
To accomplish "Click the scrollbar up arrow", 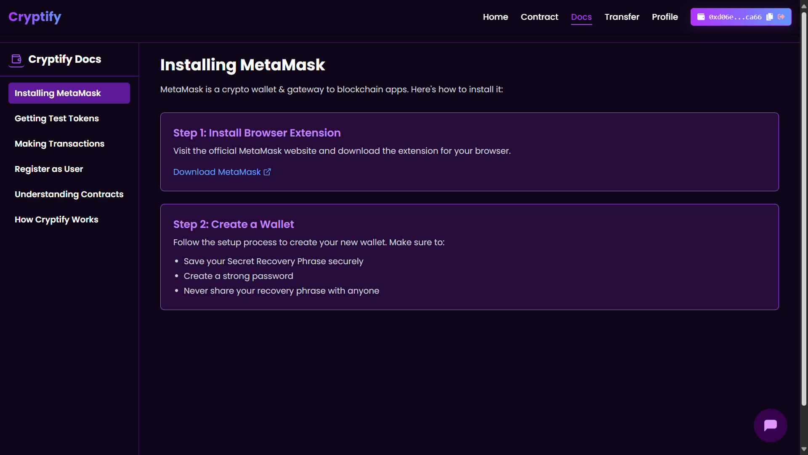I will 804,6.
